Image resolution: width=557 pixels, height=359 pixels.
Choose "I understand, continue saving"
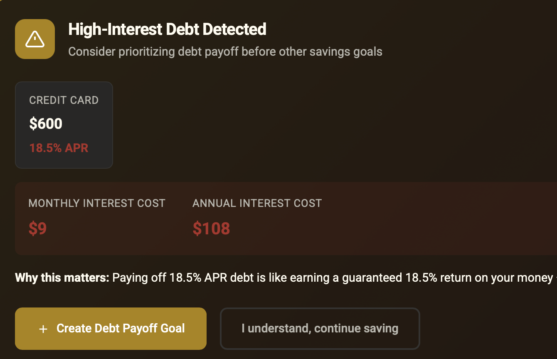pyautogui.click(x=320, y=329)
